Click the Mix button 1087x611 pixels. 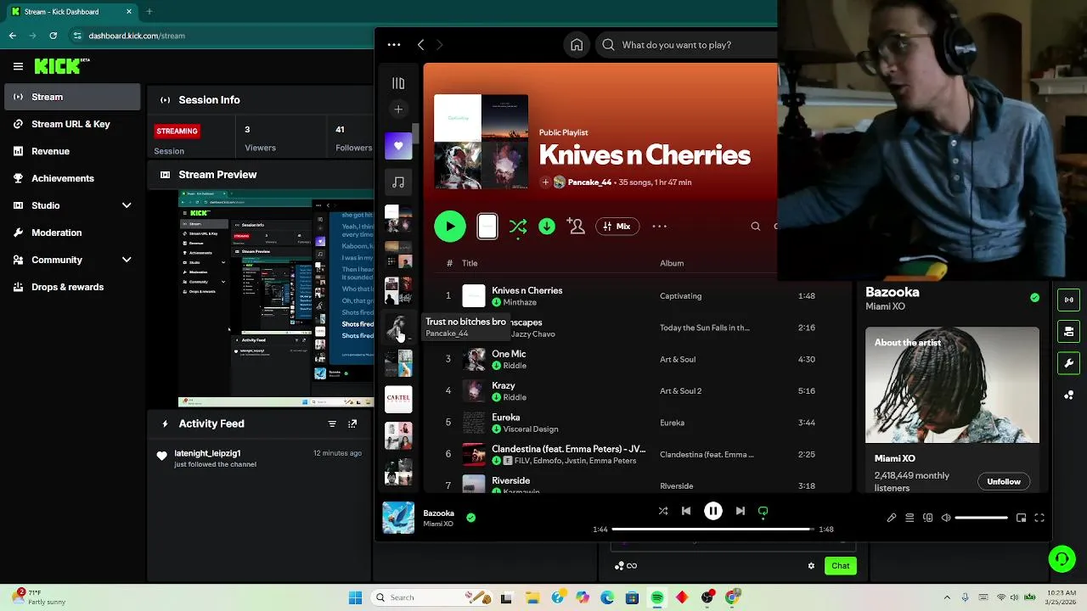[x=617, y=227]
